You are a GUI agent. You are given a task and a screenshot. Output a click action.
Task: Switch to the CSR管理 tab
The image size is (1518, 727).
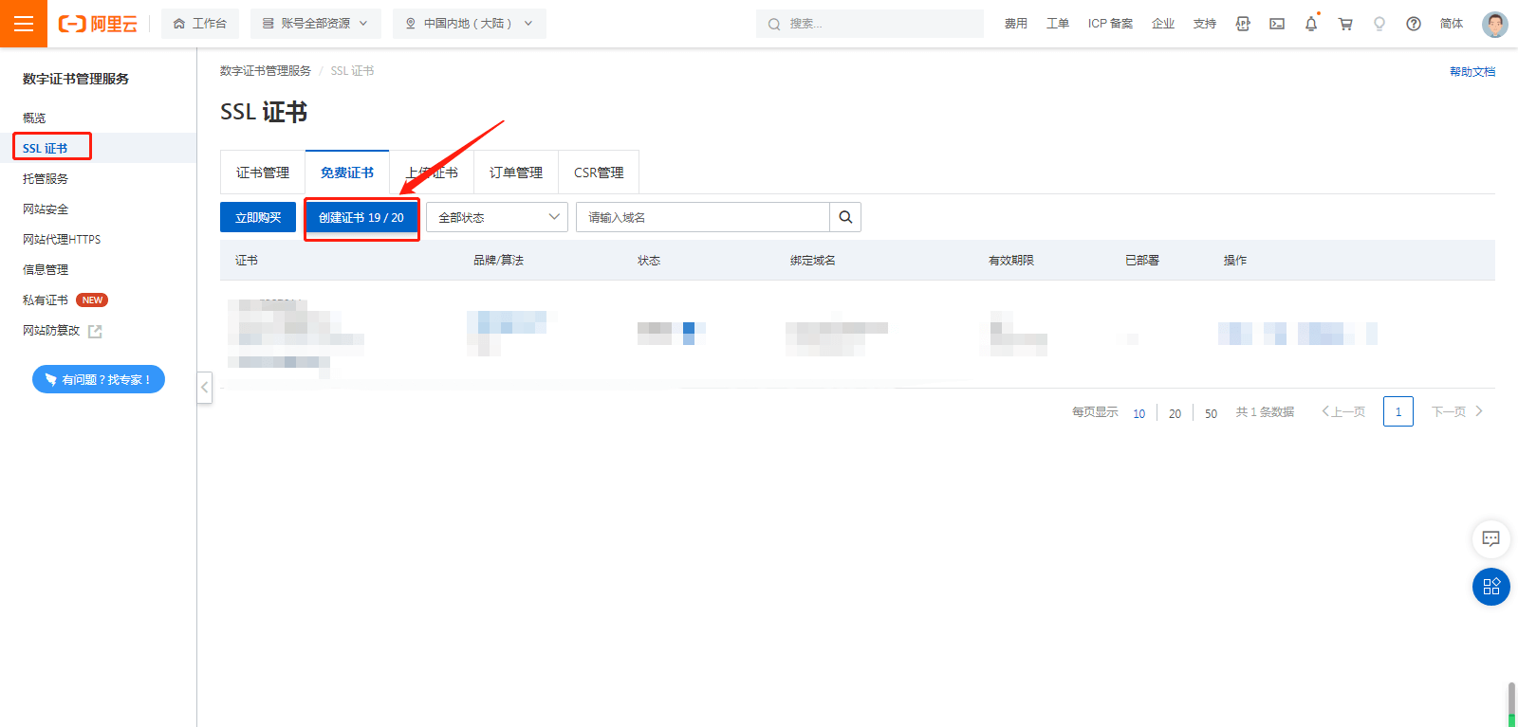click(x=599, y=173)
